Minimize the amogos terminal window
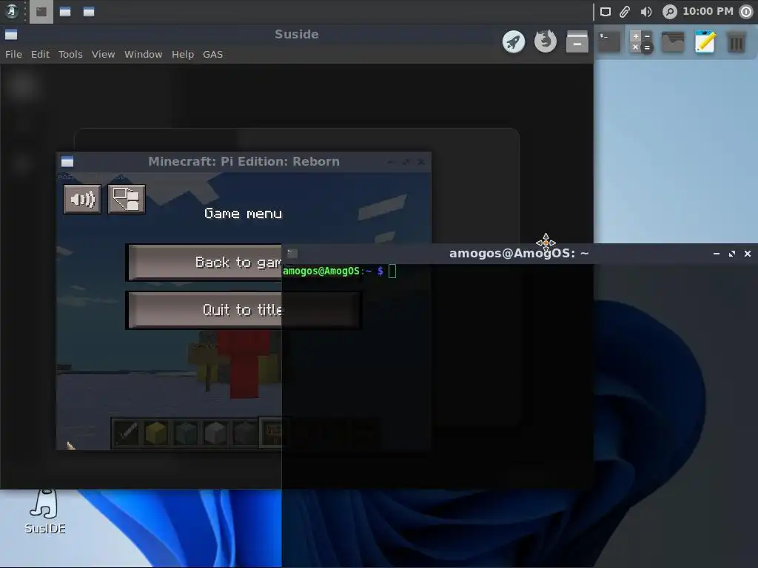 click(x=717, y=254)
